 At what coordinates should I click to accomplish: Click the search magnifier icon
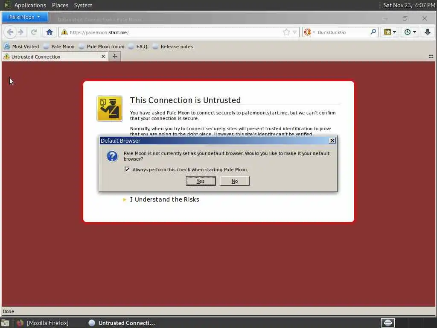[373, 32]
